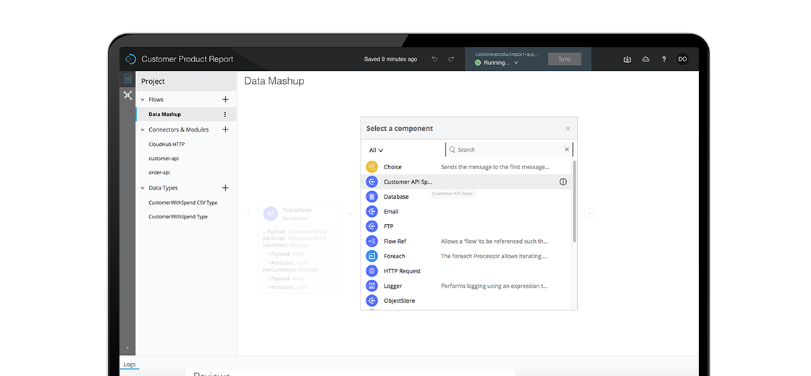Click the undo arrow icon
This screenshot has width=811, height=376.
pos(434,59)
